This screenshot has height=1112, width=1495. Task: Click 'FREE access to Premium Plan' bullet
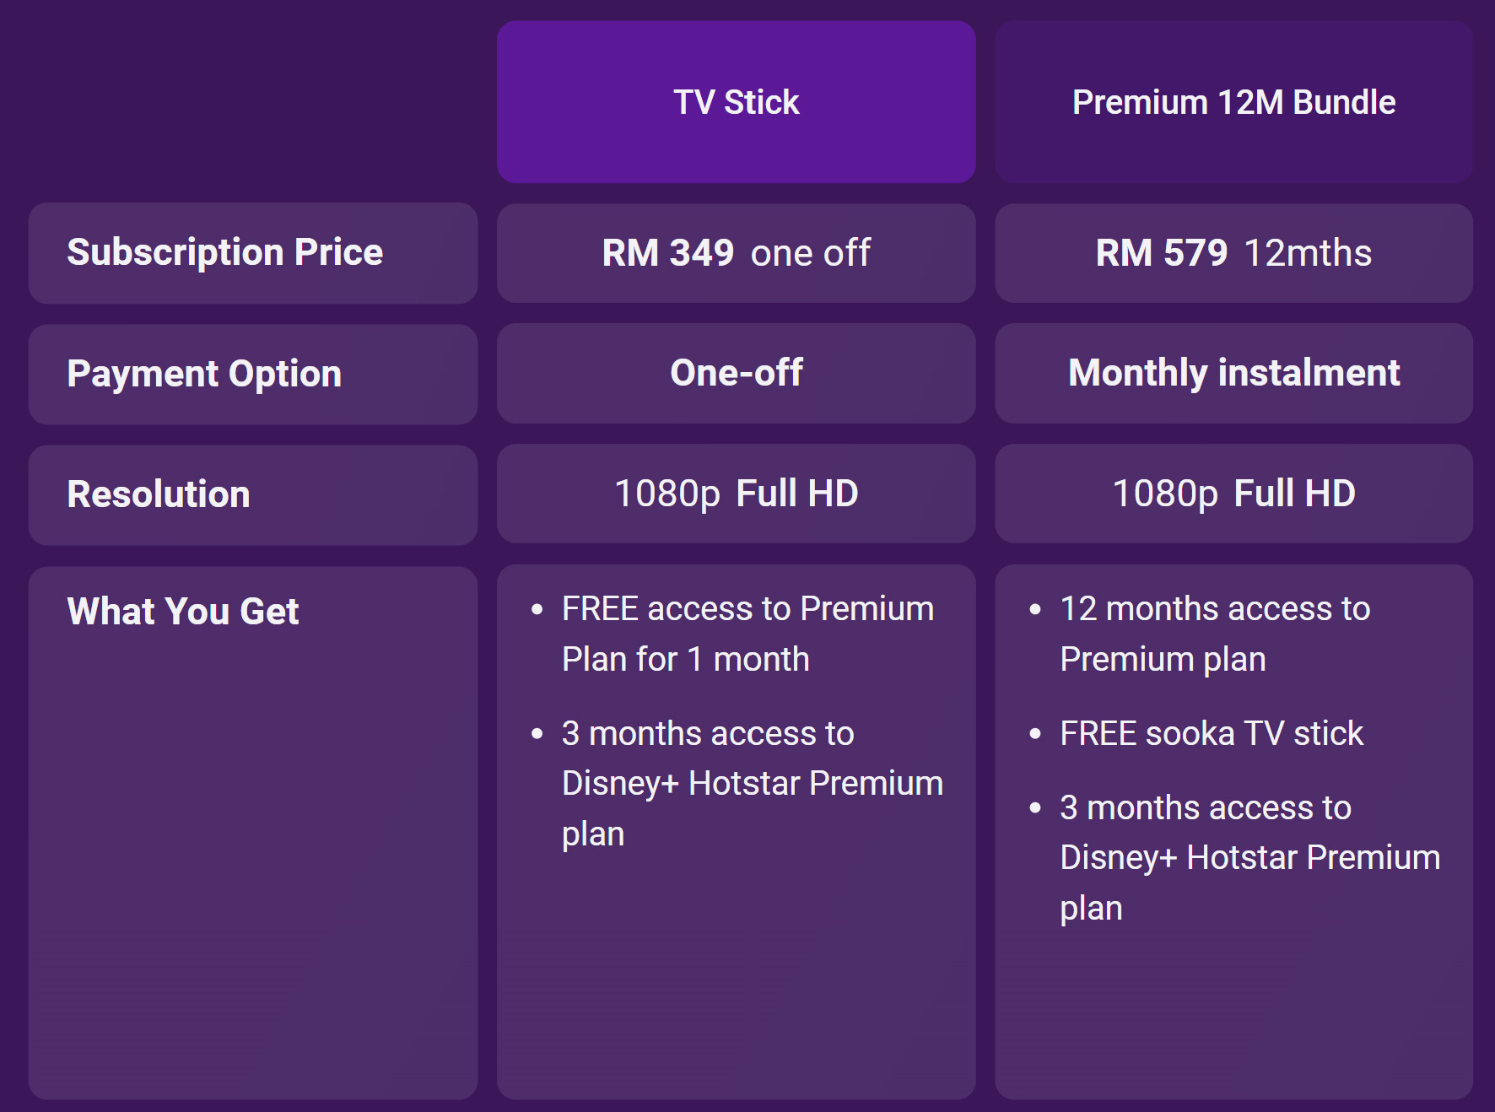point(747,609)
